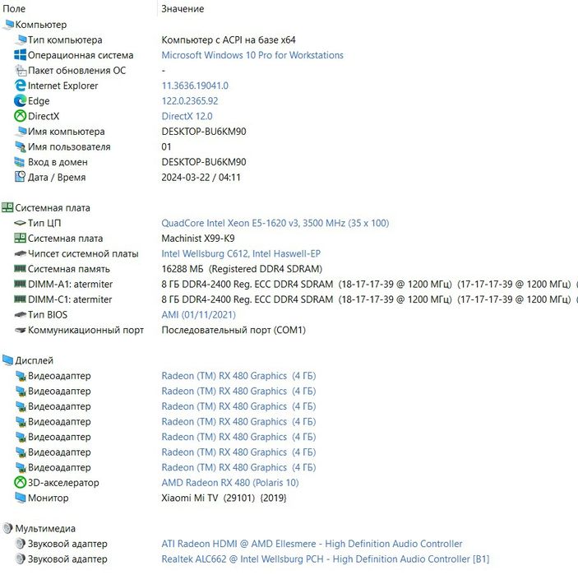578x575 pixels.
Task: Click the chip icon beside Тип BIOS
Action: click(20, 314)
